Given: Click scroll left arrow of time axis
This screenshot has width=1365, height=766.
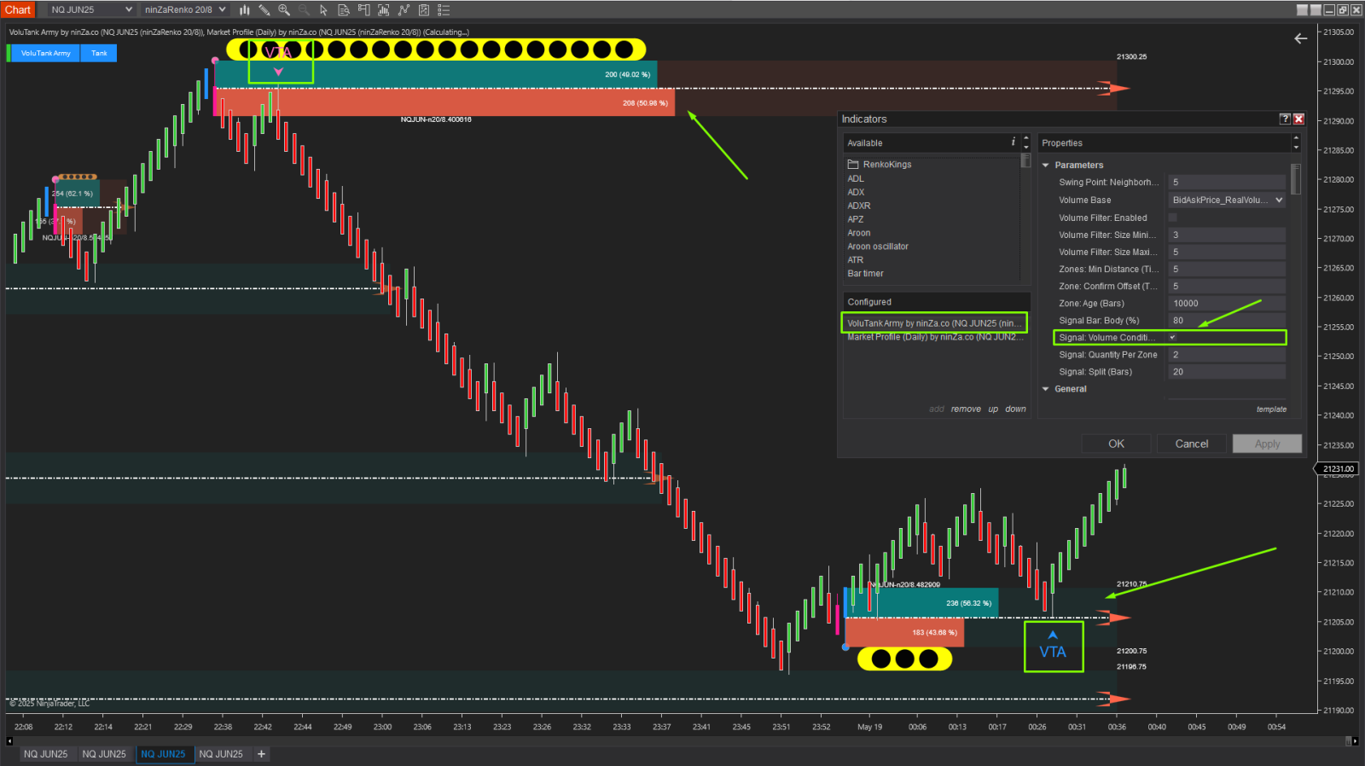Looking at the screenshot, I should point(9,741).
